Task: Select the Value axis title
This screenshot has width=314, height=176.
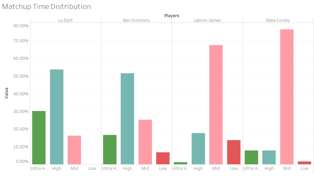Action: tap(6, 93)
